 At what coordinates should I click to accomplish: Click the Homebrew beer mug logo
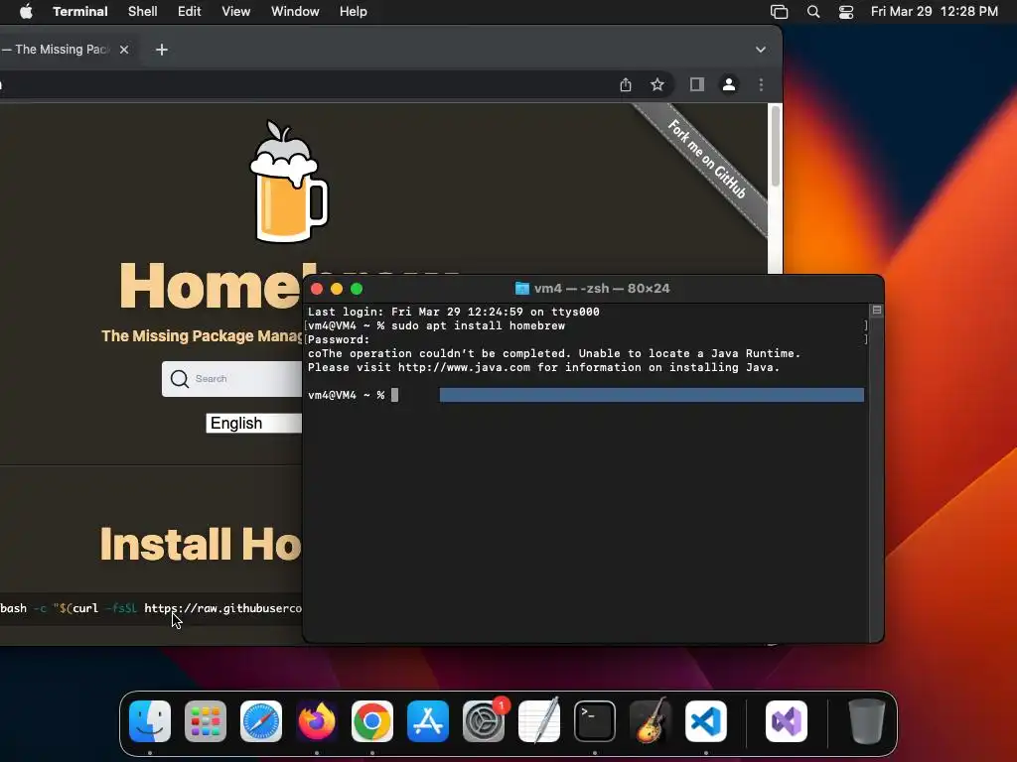pyautogui.click(x=288, y=183)
